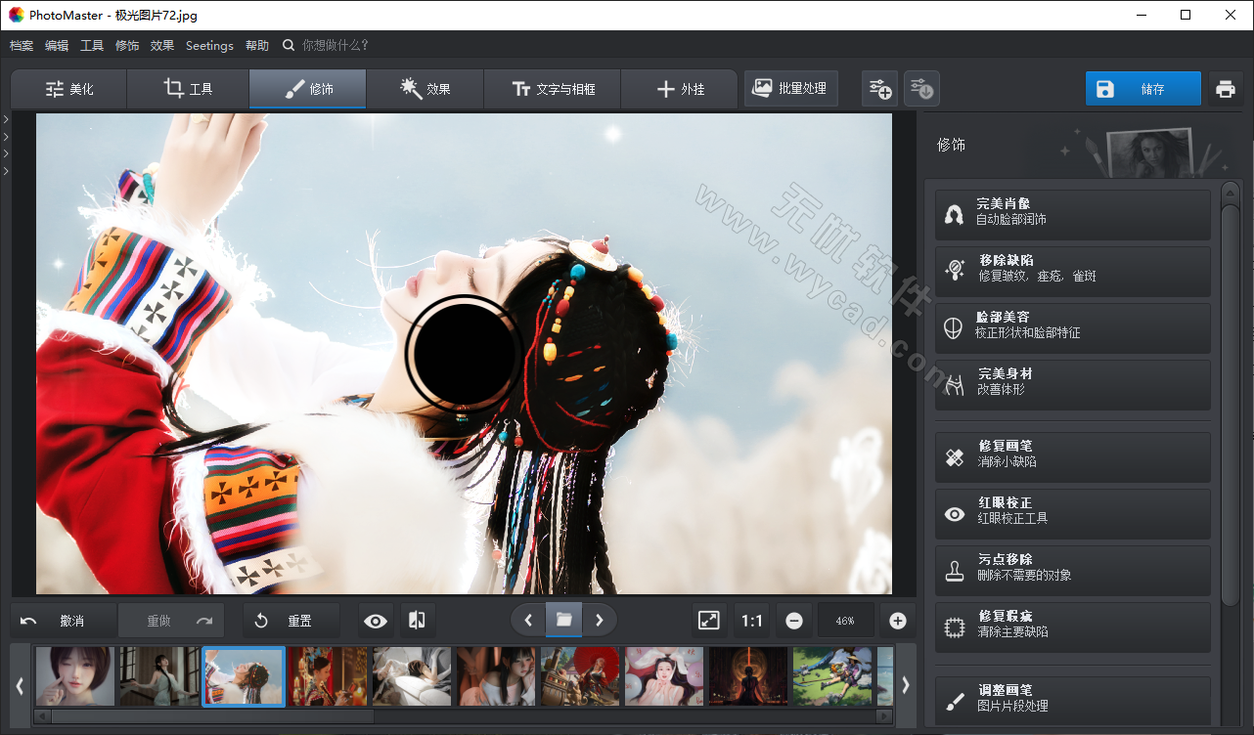Open the 红眼校正 red-eye correction tool

tap(1072, 513)
